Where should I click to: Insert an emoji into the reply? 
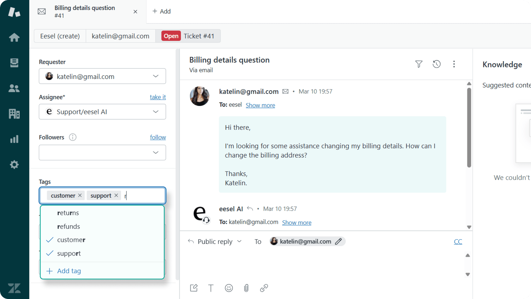[x=229, y=288]
